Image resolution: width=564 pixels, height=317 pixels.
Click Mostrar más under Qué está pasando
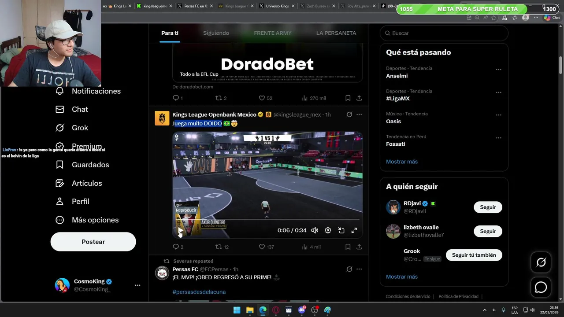tap(402, 162)
